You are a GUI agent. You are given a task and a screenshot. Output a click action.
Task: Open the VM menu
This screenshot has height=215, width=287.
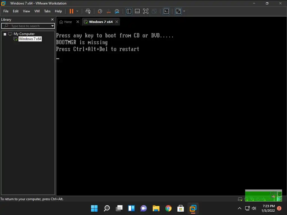(x=37, y=11)
